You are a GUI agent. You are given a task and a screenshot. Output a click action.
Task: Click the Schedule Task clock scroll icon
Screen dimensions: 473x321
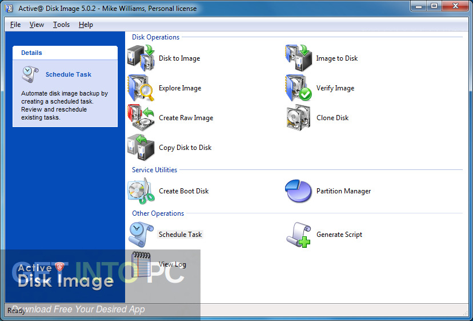(141, 235)
